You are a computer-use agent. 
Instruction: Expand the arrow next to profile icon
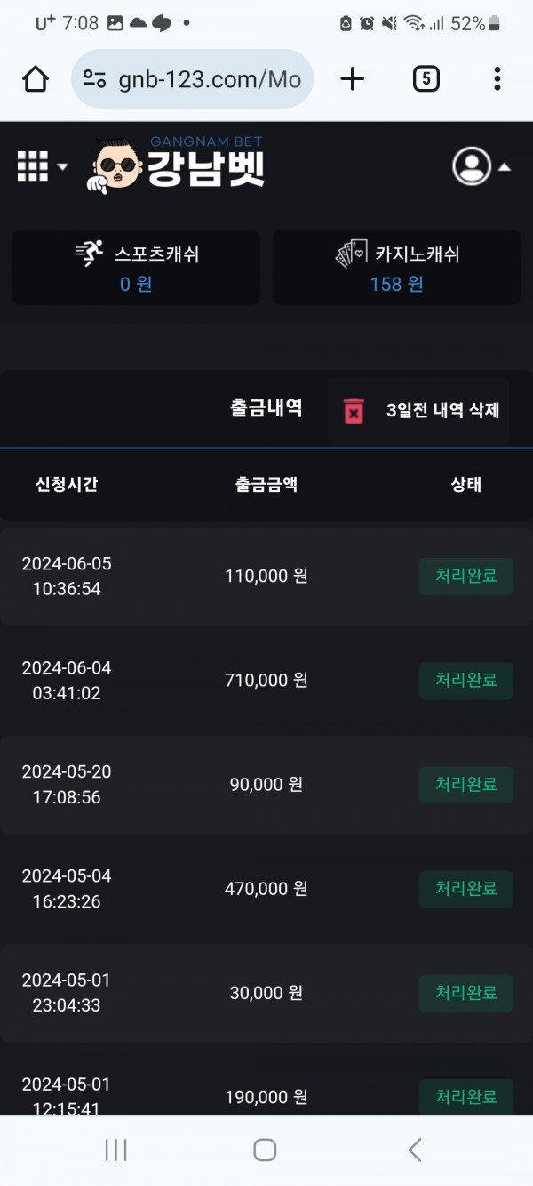click(x=504, y=167)
